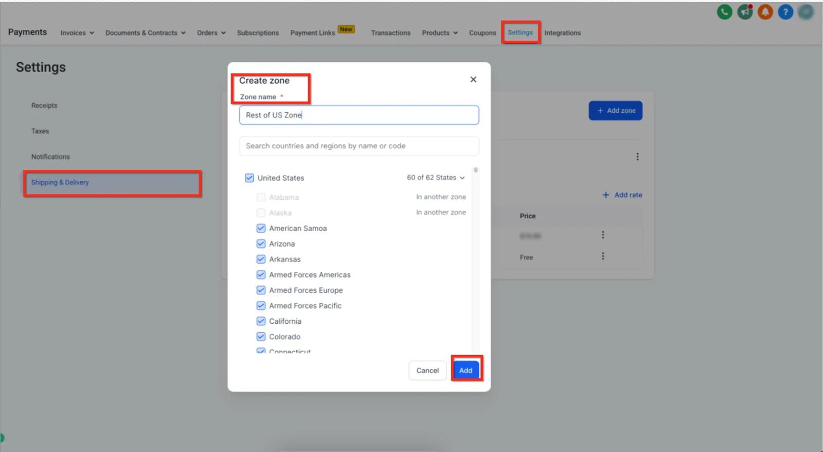This screenshot has height=452, width=823.
Task: Open Notifications settings
Action: pyautogui.click(x=50, y=157)
